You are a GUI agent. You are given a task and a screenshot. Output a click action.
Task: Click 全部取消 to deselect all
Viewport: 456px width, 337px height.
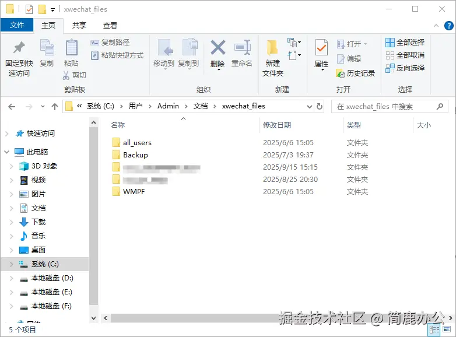coord(405,55)
